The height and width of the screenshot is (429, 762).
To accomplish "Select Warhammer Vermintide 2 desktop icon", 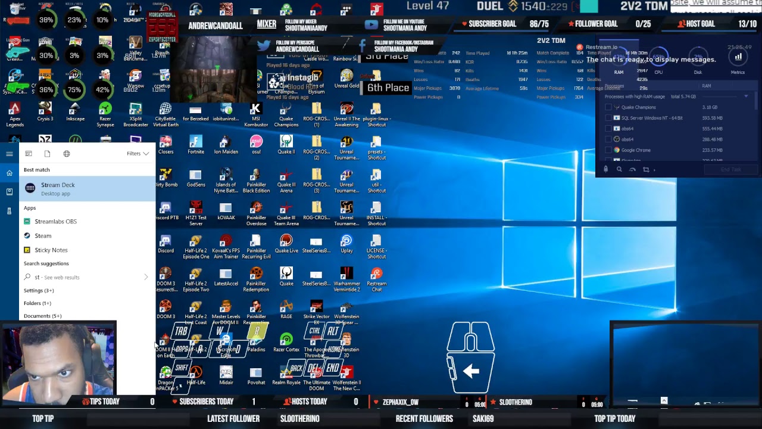I will (346, 279).
